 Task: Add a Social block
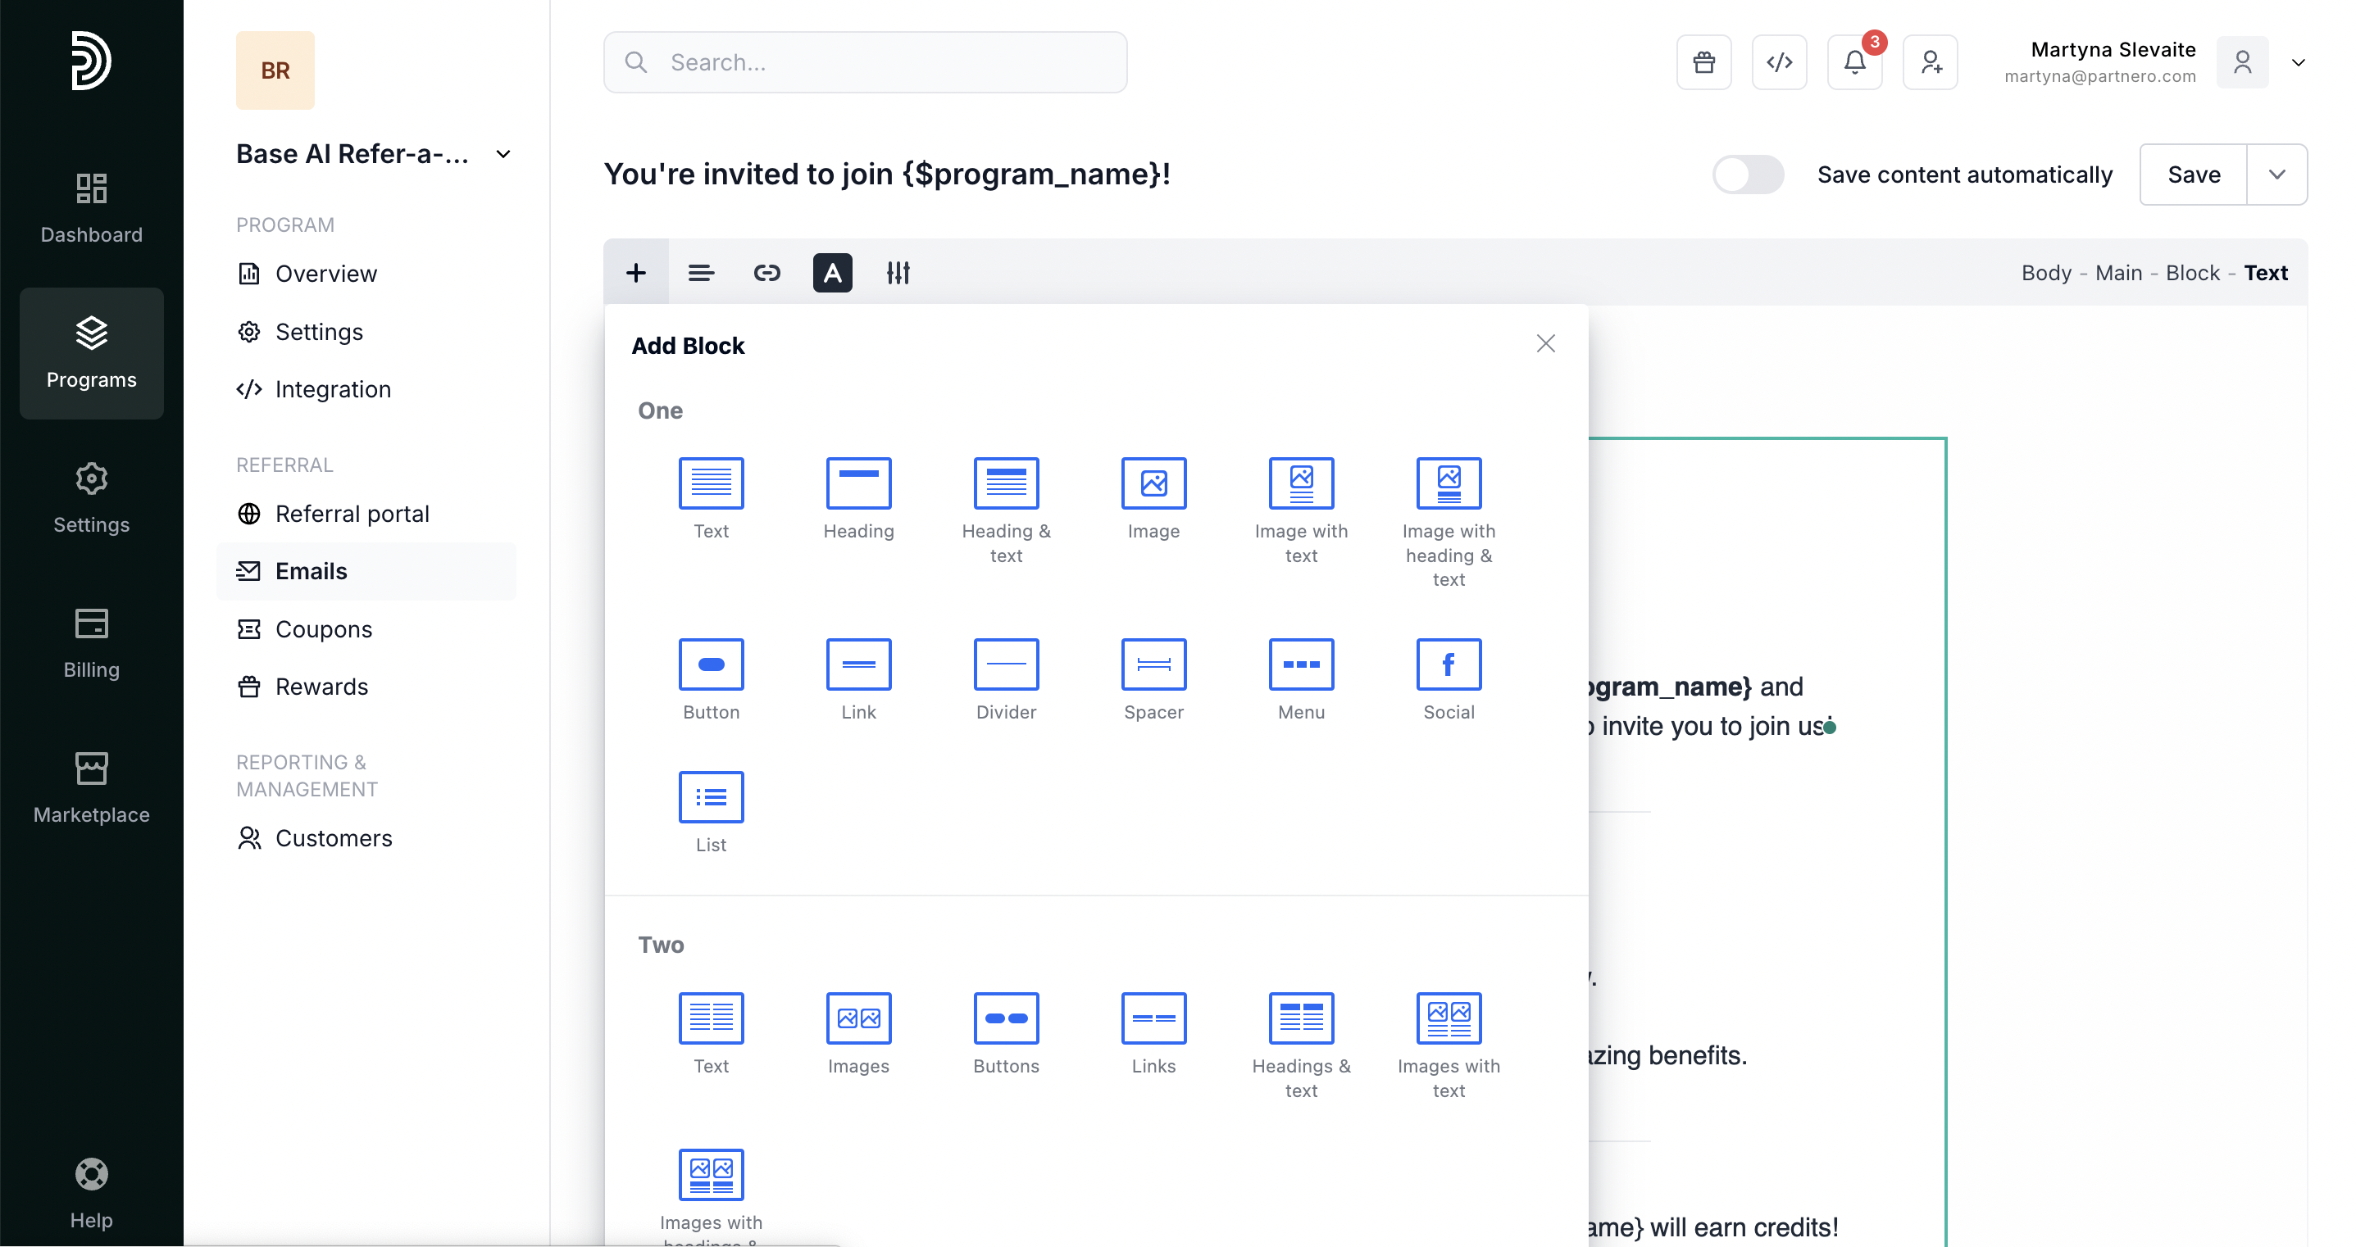tap(1448, 664)
